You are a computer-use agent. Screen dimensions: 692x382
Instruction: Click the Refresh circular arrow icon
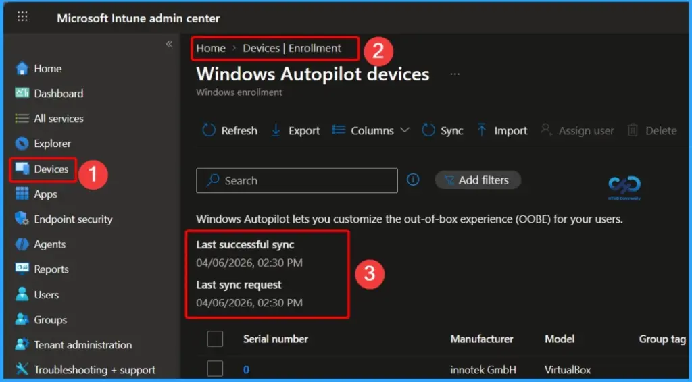[x=209, y=130]
